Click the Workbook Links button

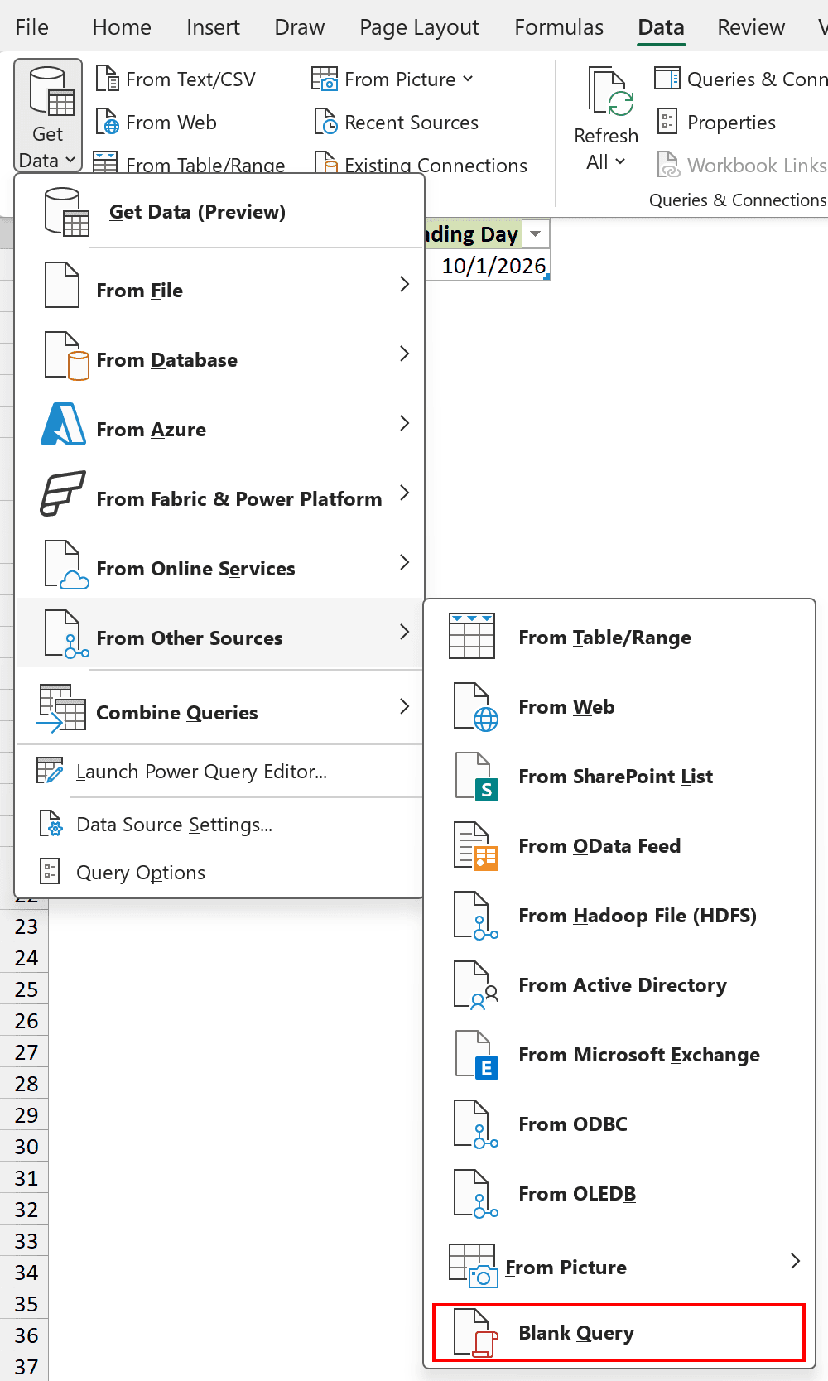point(741,165)
